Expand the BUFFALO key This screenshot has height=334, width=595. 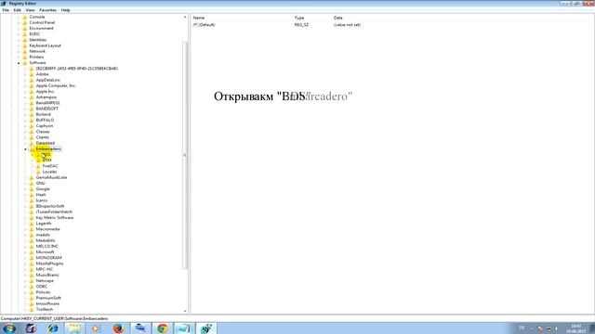coord(25,121)
